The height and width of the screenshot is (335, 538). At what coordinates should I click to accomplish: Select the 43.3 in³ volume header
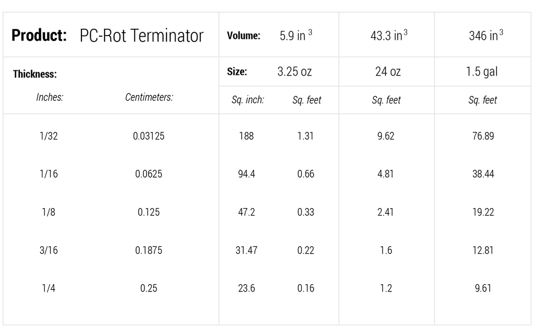(x=389, y=36)
